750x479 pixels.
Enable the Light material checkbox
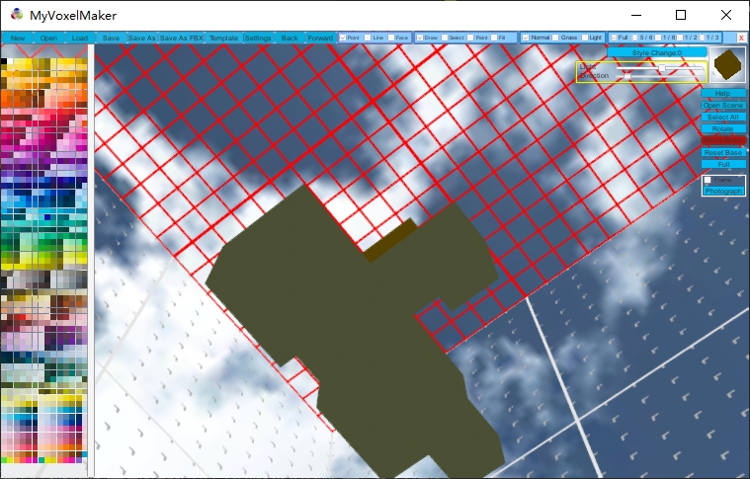click(x=585, y=38)
